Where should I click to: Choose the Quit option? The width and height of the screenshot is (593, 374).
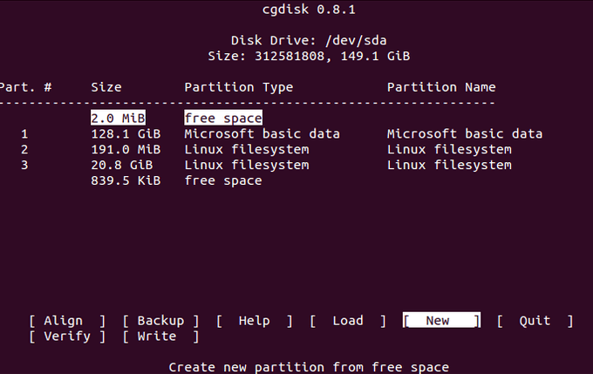(535, 321)
